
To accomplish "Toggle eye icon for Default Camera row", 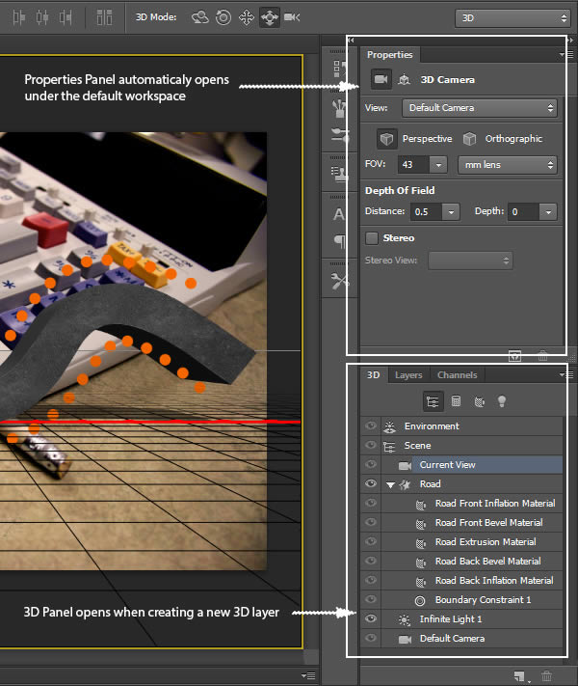I will tap(371, 638).
